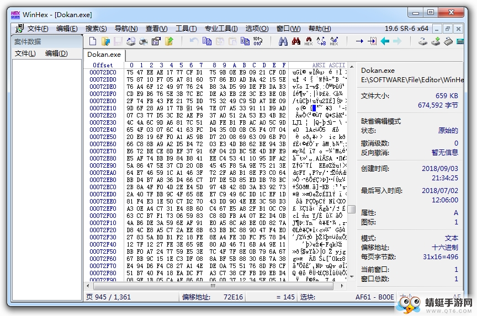Image resolution: width=477 pixels, height=316 pixels.
Task: Open the 文件(F) menu
Action: [38, 29]
